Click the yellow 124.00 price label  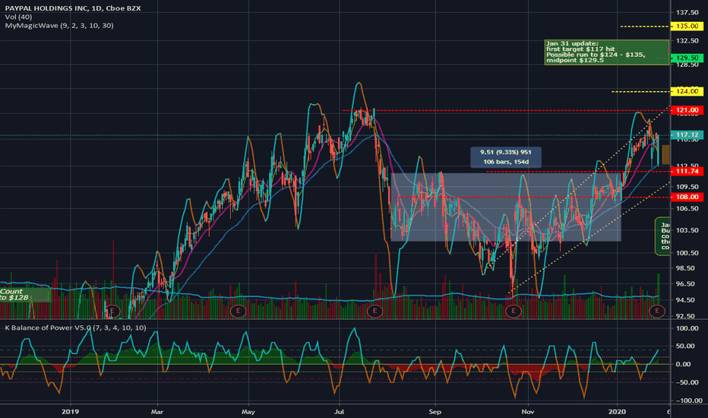pos(687,91)
